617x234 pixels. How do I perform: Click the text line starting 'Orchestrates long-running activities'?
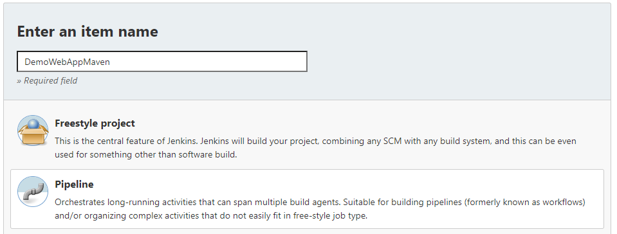[320, 202]
